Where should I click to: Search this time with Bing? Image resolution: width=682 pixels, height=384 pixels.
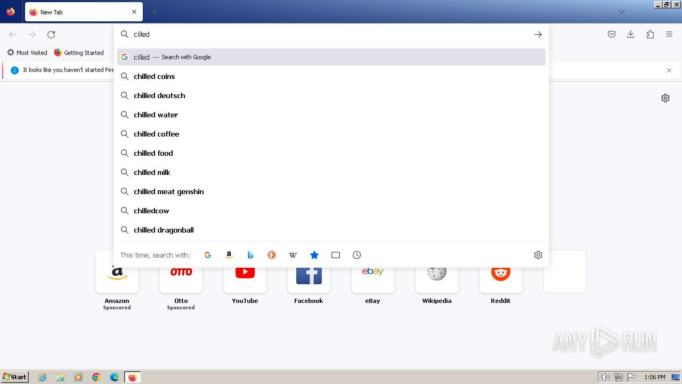point(250,255)
